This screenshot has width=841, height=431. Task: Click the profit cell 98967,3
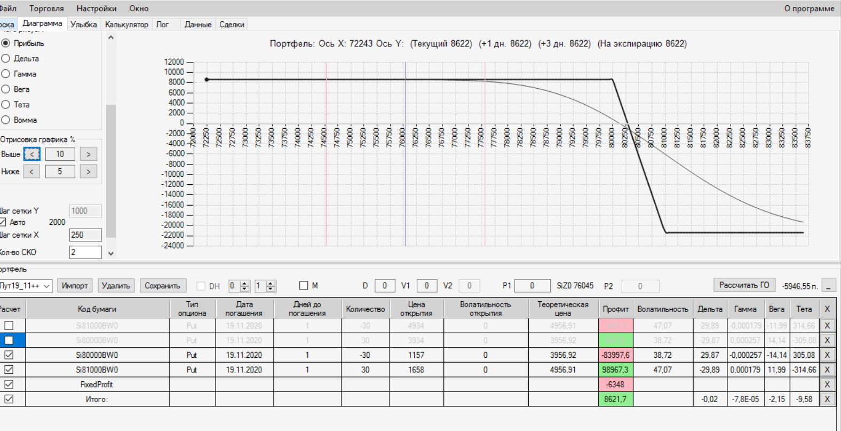(x=616, y=370)
